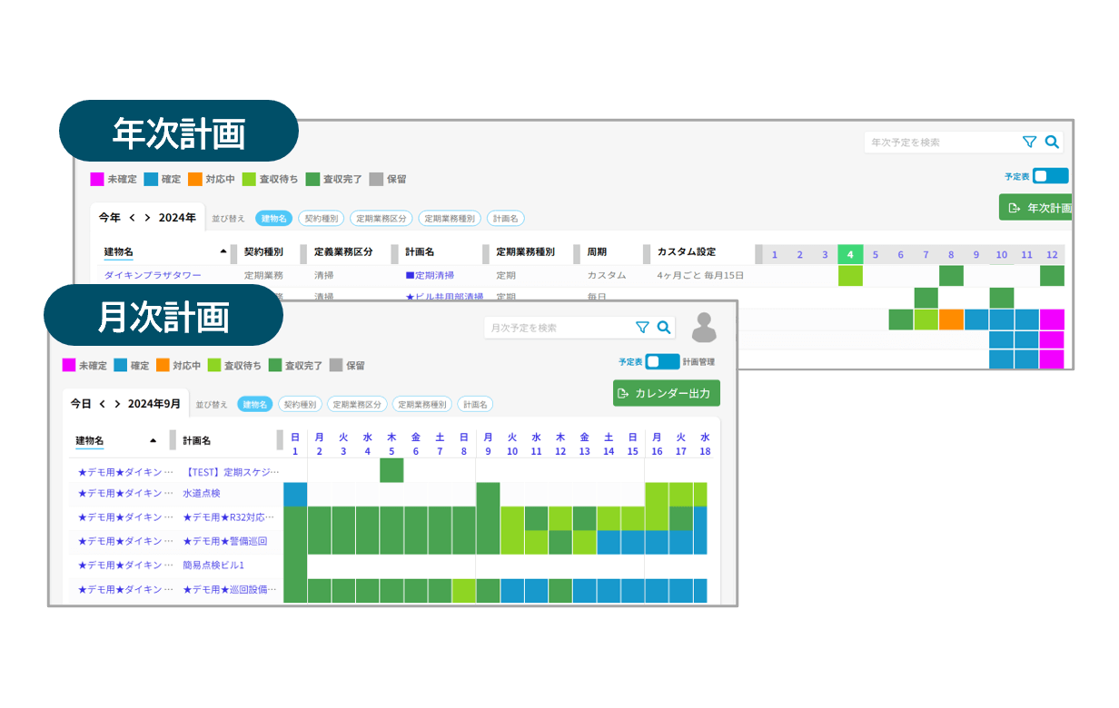Select the 建物名 sort chip in yearly plan
This screenshot has height=708, width=1119.
pyautogui.click(x=273, y=219)
